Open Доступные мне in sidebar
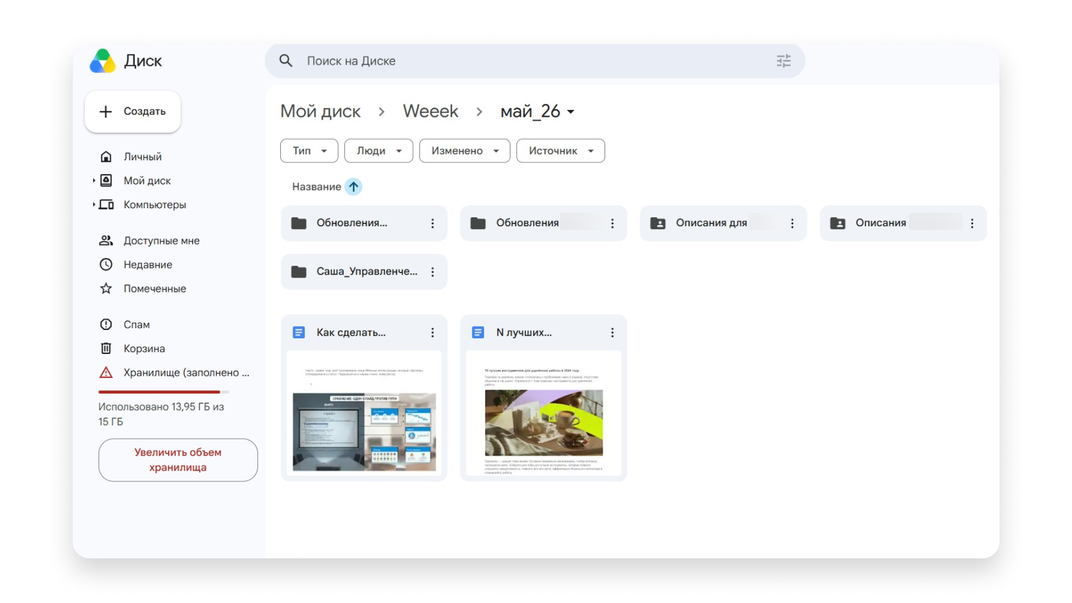 tap(161, 241)
